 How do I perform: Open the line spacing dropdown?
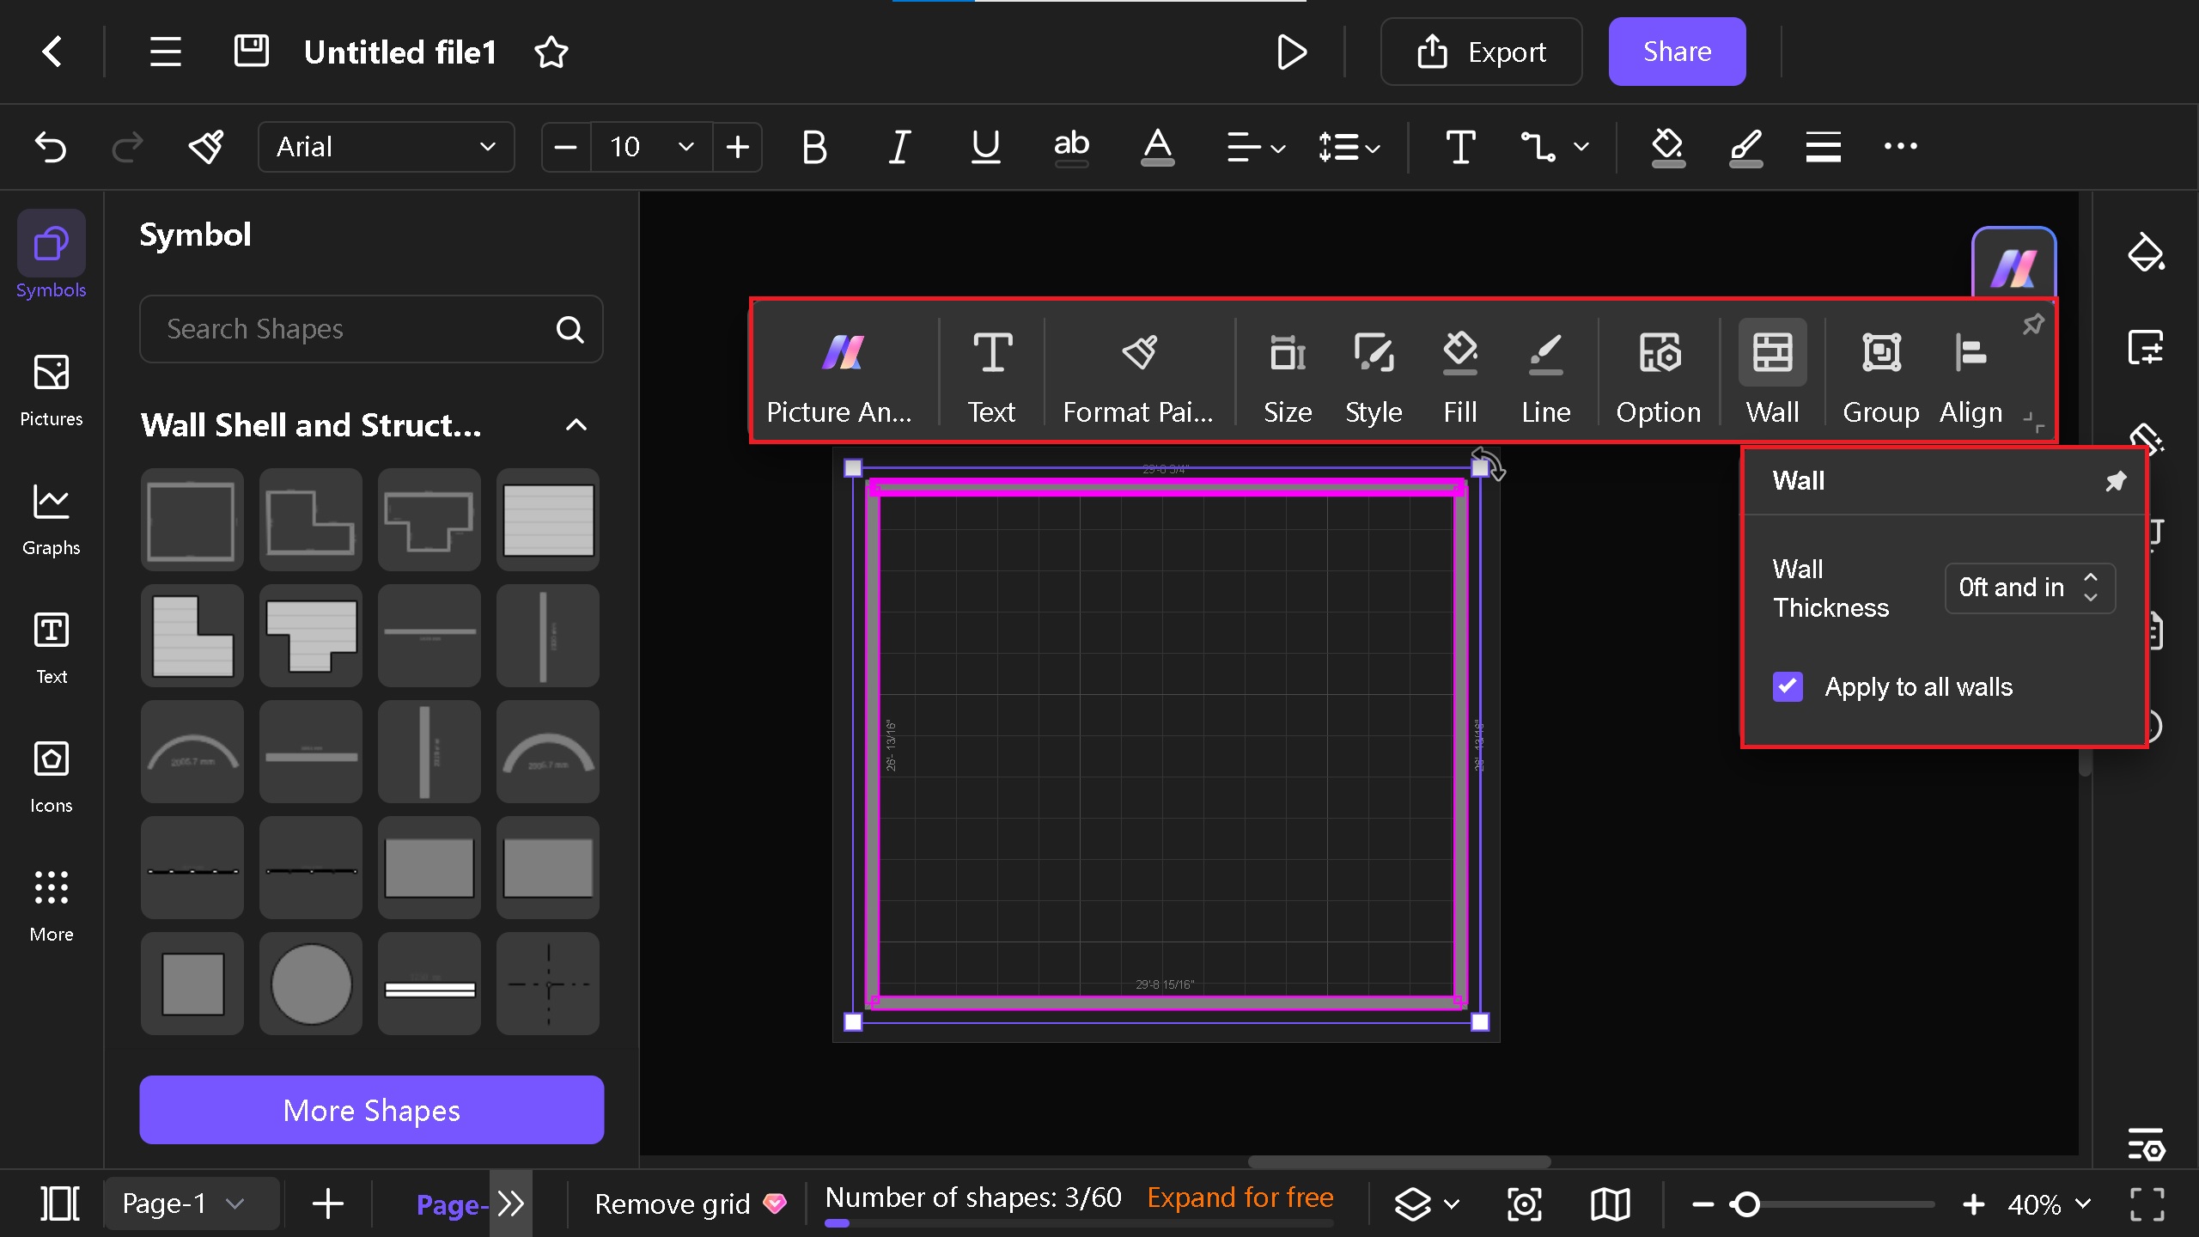[1349, 147]
